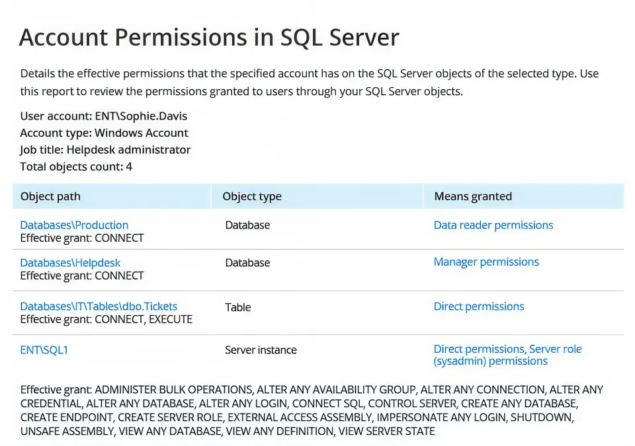Open the Databases\Production object link
Viewport: 635px width, 446px height.
(x=74, y=225)
